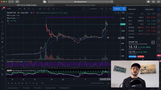Image resolution: width=161 pixels, height=90 pixels.
Task: Open the TradingView hamburger menu
Action: coord(2,9)
